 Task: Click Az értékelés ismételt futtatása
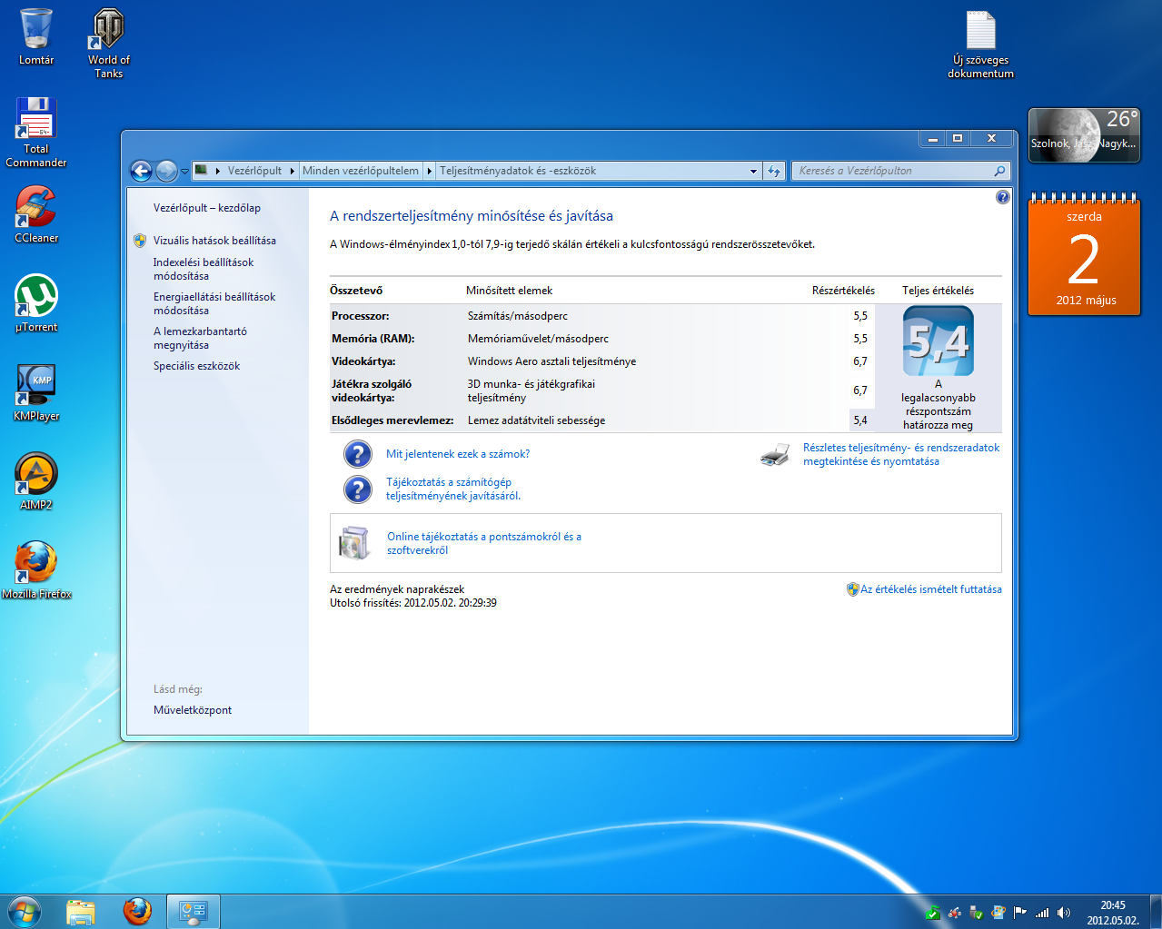931,589
